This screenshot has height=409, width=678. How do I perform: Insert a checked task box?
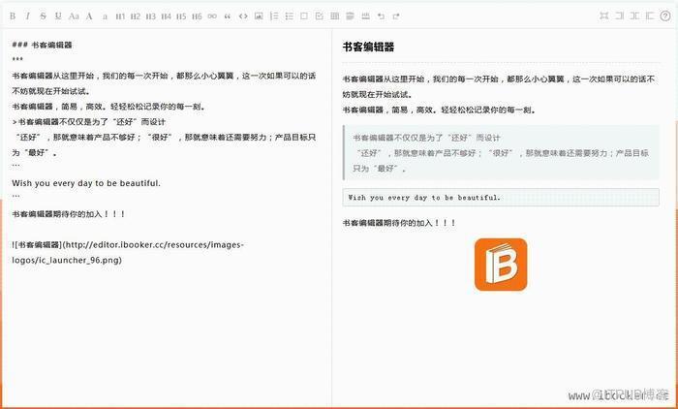coord(319,16)
